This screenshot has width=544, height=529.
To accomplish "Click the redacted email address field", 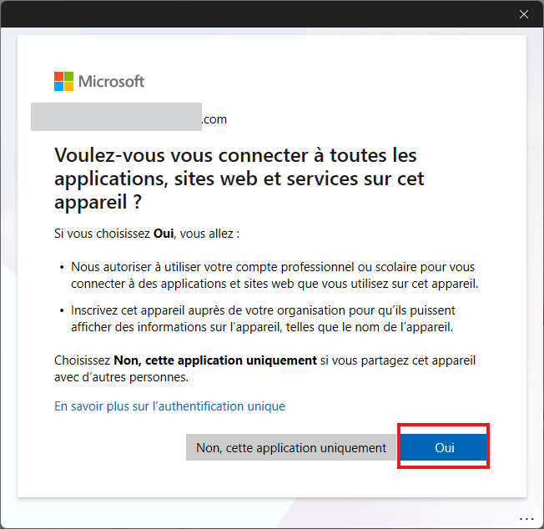I will click(116, 117).
